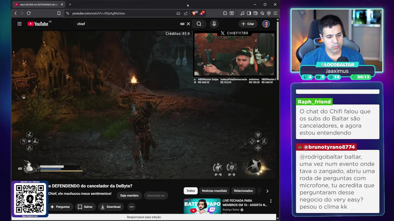This screenshot has height=221, width=394.
Task: Bookmark this page
Action: coord(59,13)
